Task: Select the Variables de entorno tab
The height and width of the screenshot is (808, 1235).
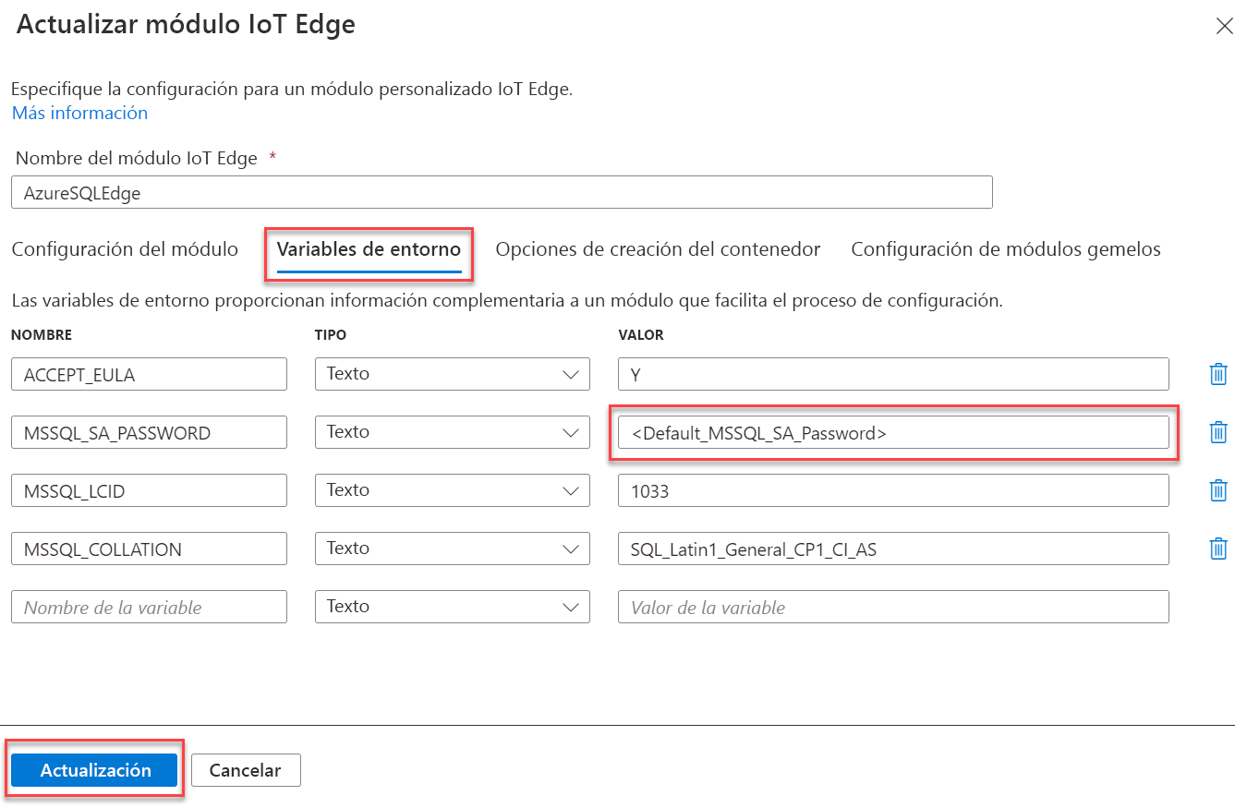Action: (369, 249)
